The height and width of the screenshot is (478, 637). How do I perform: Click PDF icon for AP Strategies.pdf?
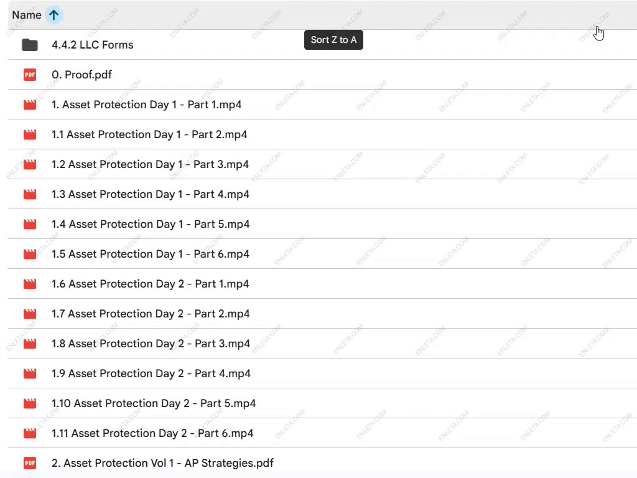pyautogui.click(x=29, y=463)
